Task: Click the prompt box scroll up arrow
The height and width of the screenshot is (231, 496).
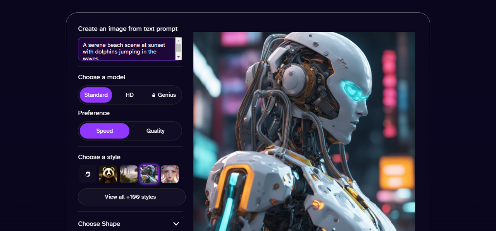Action: [x=179, y=40]
